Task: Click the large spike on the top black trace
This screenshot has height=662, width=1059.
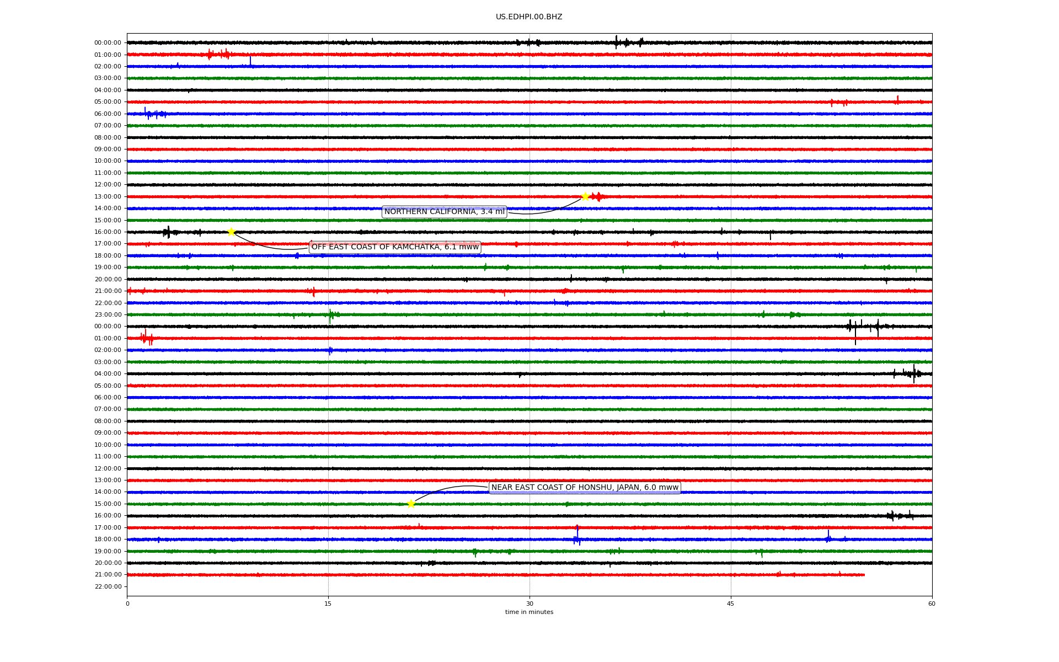Action: coord(616,42)
